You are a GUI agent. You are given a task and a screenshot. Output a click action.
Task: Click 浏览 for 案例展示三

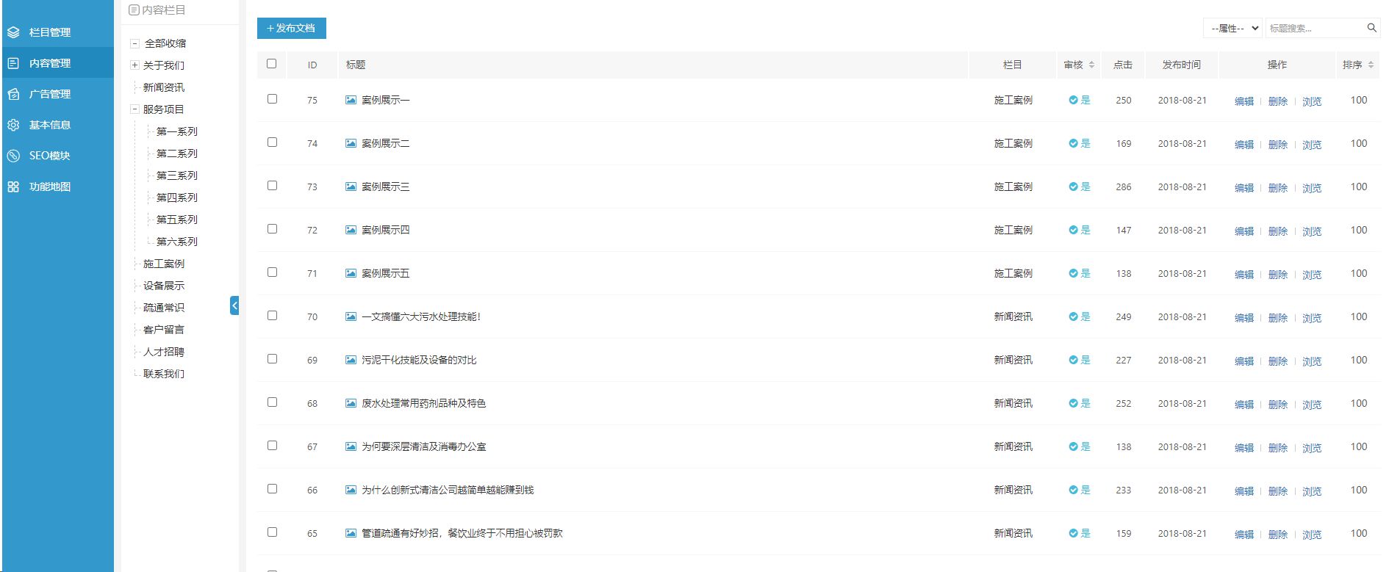[1312, 188]
